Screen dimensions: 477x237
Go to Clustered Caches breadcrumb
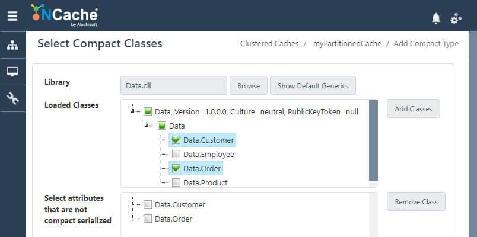(x=269, y=44)
